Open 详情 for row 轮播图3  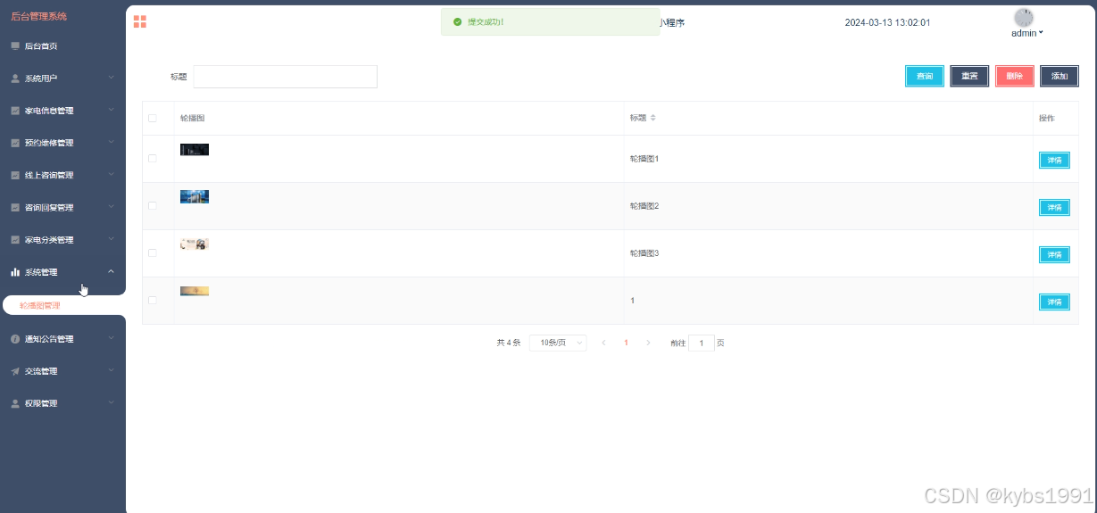click(x=1054, y=254)
